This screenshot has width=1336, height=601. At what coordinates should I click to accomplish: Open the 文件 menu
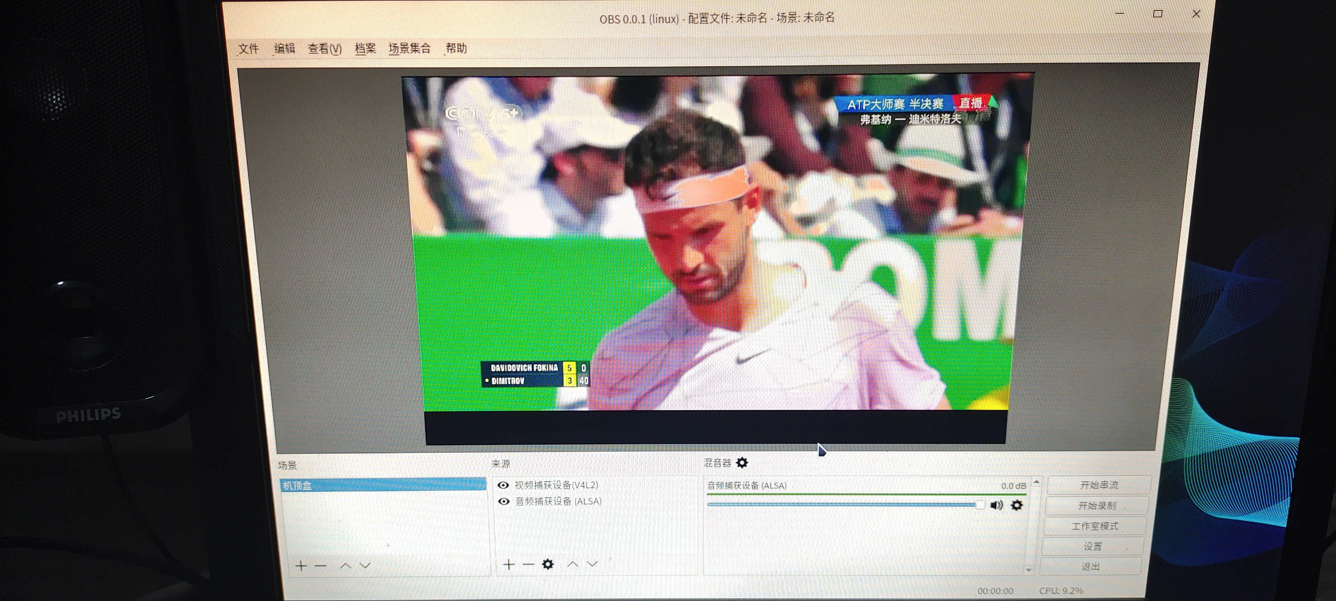click(248, 49)
